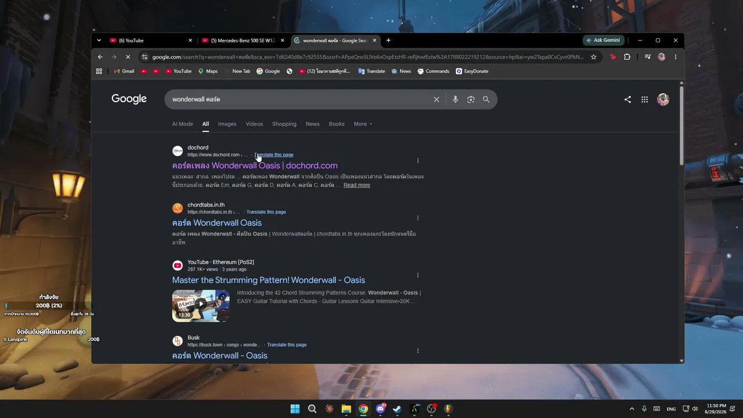Switch to the (6) YouTube tab

(151, 40)
